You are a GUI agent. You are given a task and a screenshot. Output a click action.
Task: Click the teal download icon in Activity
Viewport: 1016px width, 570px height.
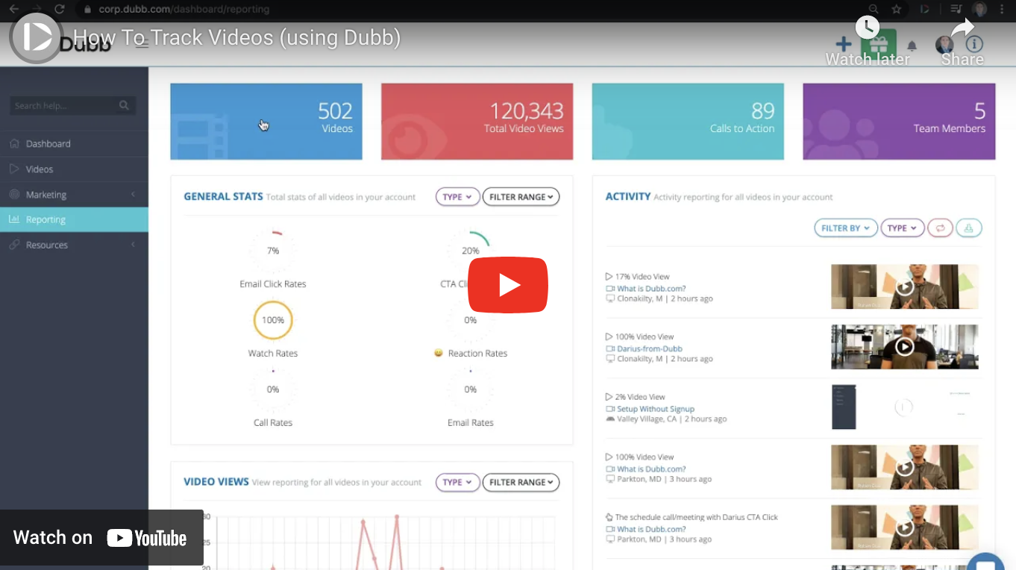click(x=969, y=228)
